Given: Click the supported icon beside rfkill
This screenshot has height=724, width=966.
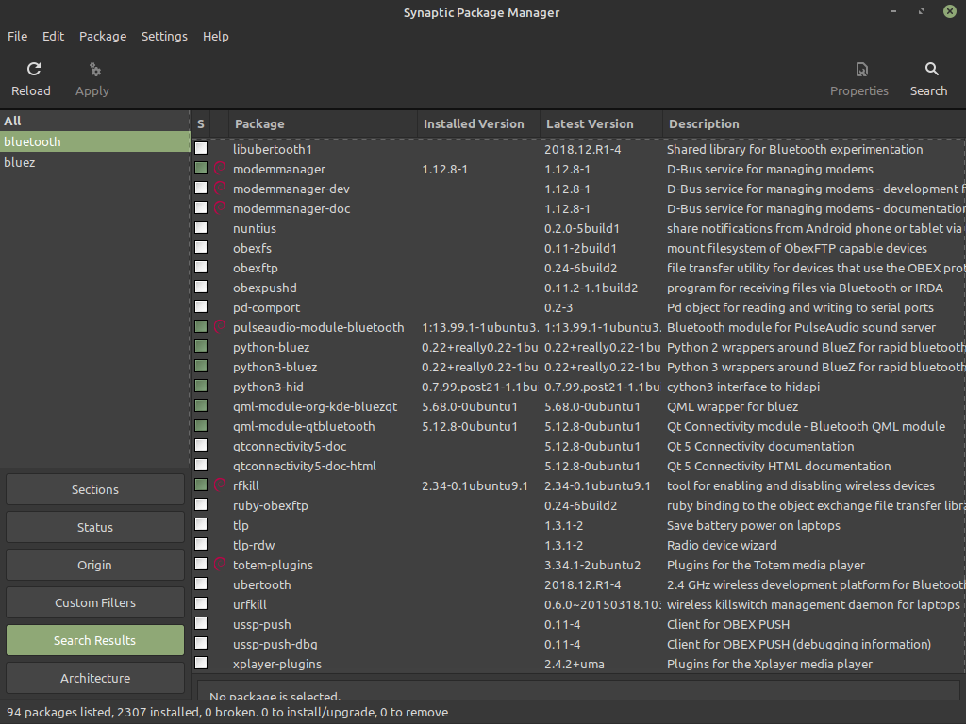Looking at the screenshot, I should pos(220,486).
